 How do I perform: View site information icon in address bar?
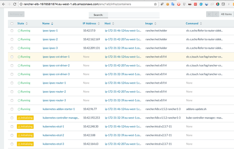pos(21,4)
